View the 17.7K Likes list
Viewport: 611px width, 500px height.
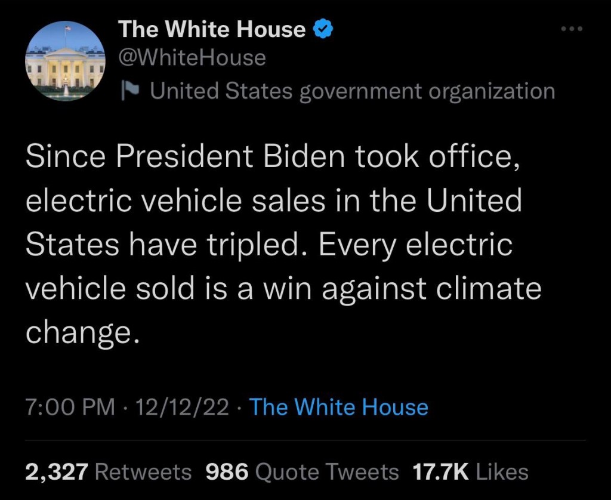470,472
